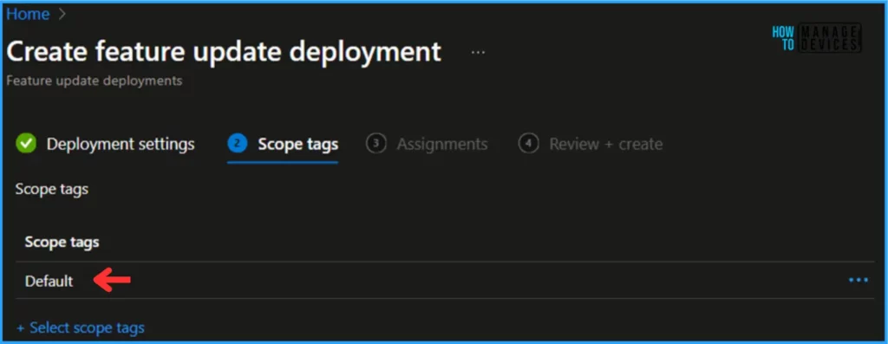Open the ellipsis menu beside the page title
The height and width of the screenshot is (344, 888).
[478, 53]
